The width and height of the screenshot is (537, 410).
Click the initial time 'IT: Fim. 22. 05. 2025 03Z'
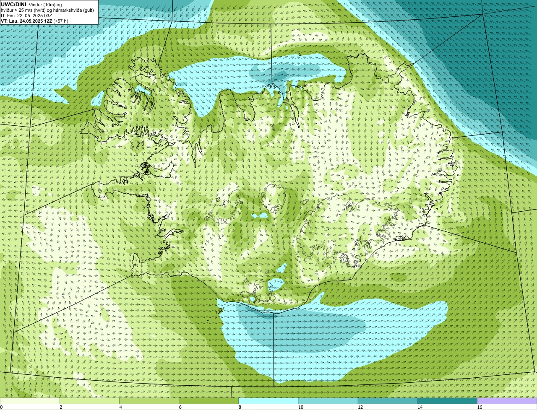click(x=26, y=16)
